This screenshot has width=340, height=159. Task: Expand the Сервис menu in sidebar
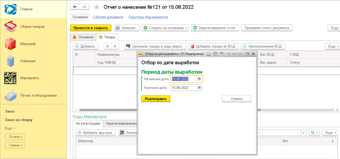tap(15, 145)
